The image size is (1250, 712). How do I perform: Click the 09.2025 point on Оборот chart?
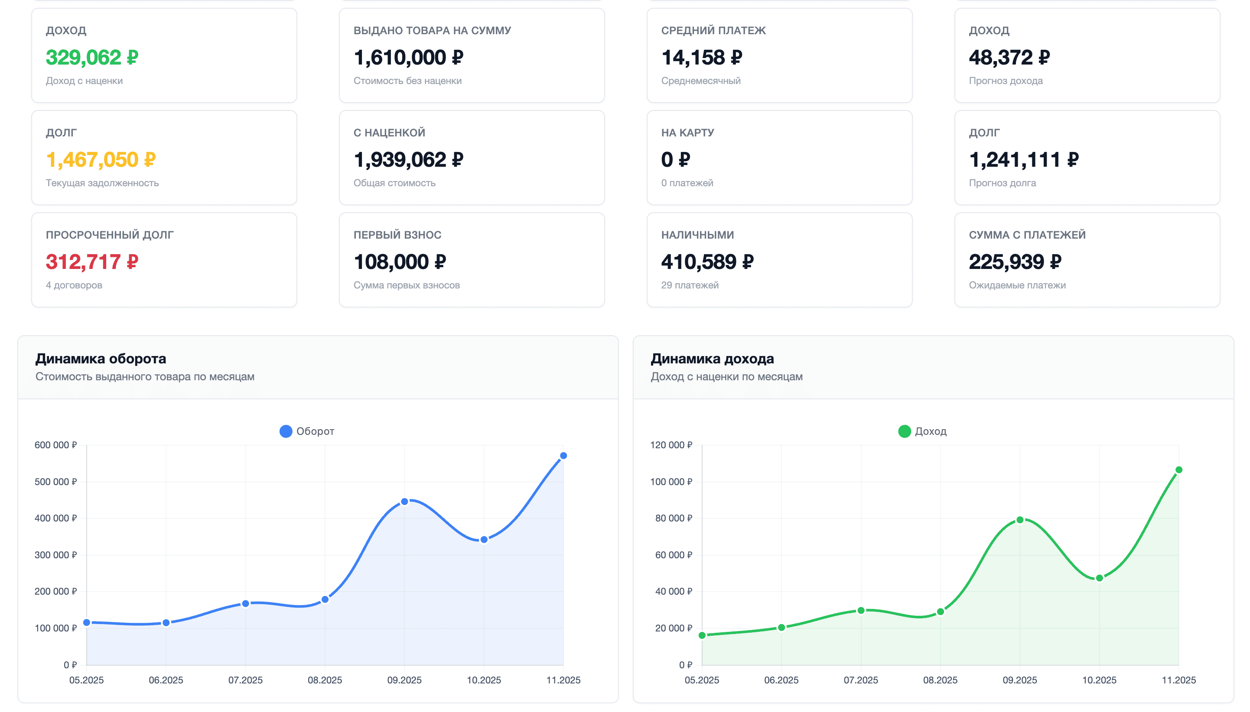[x=404, y=502]
